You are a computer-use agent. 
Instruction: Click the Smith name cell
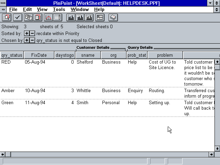[x=82, y=103]
